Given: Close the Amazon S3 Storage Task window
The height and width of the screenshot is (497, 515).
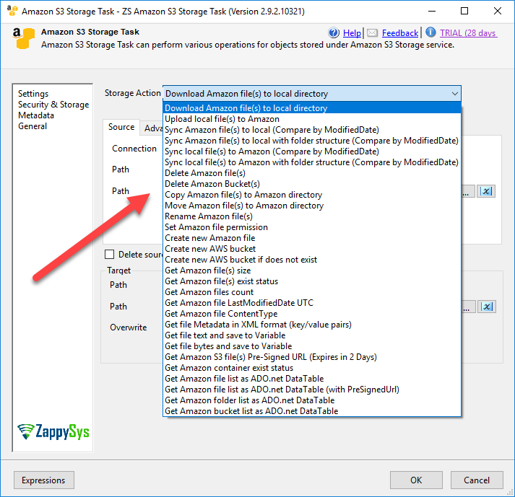Looking at the screenshot, I should coord(497,11).
